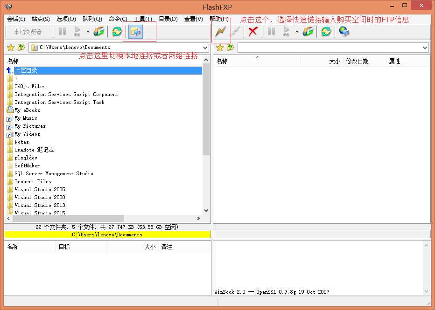Click the quick connect lightning icon
The image size is (435, 310).
221,31
